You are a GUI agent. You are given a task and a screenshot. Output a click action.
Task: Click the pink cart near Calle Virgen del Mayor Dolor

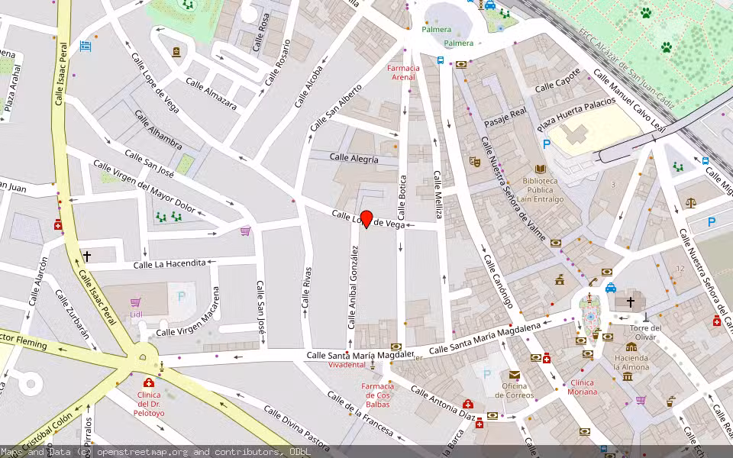245,231
